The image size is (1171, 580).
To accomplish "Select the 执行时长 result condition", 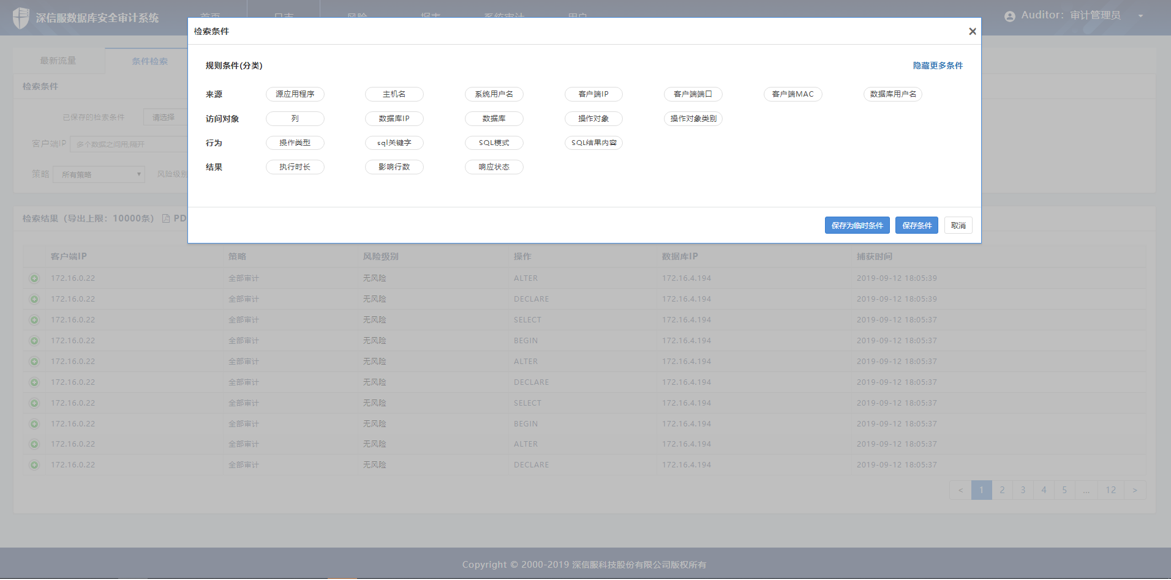I will (x=295, y=167).
